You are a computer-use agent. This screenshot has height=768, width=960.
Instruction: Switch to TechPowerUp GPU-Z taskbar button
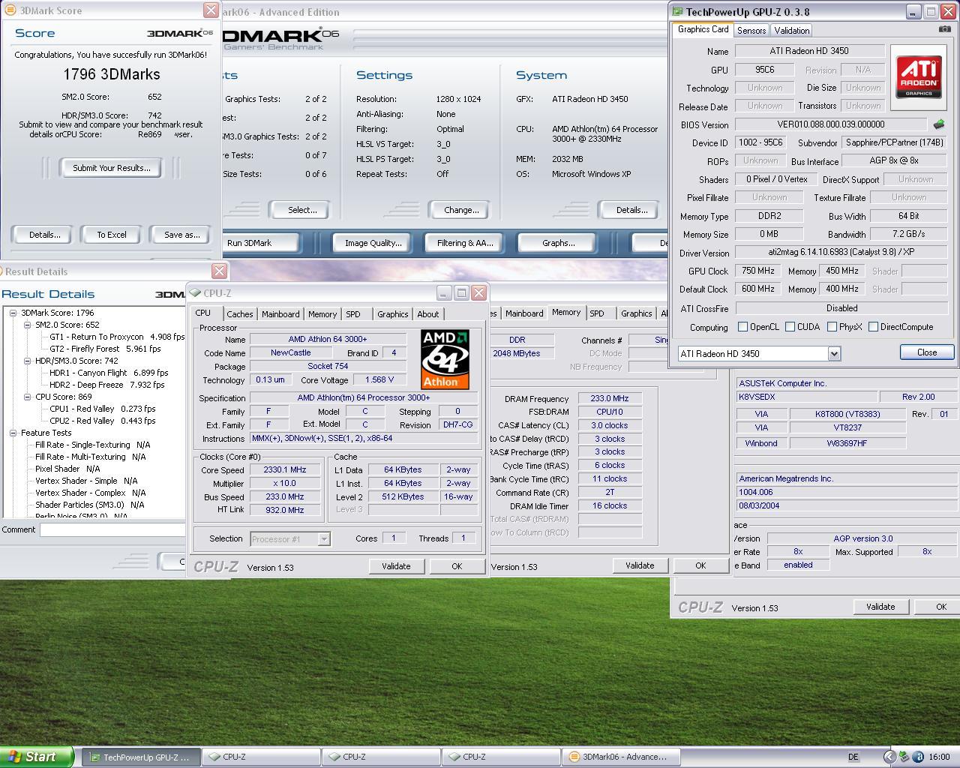pos(141,757)
